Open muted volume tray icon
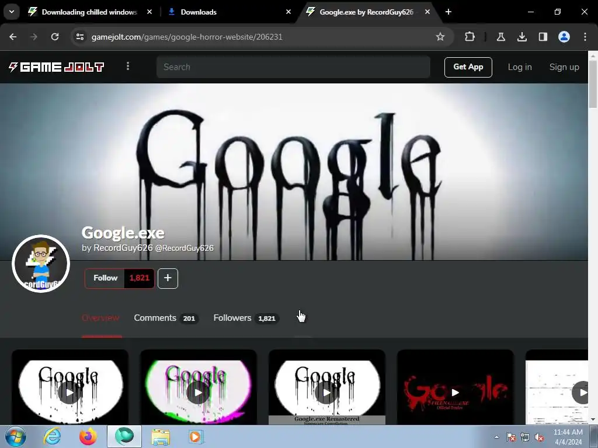 point(539,437)
